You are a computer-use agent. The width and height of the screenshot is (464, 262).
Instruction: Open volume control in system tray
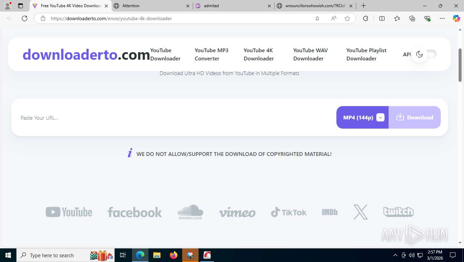coord(412,255)
